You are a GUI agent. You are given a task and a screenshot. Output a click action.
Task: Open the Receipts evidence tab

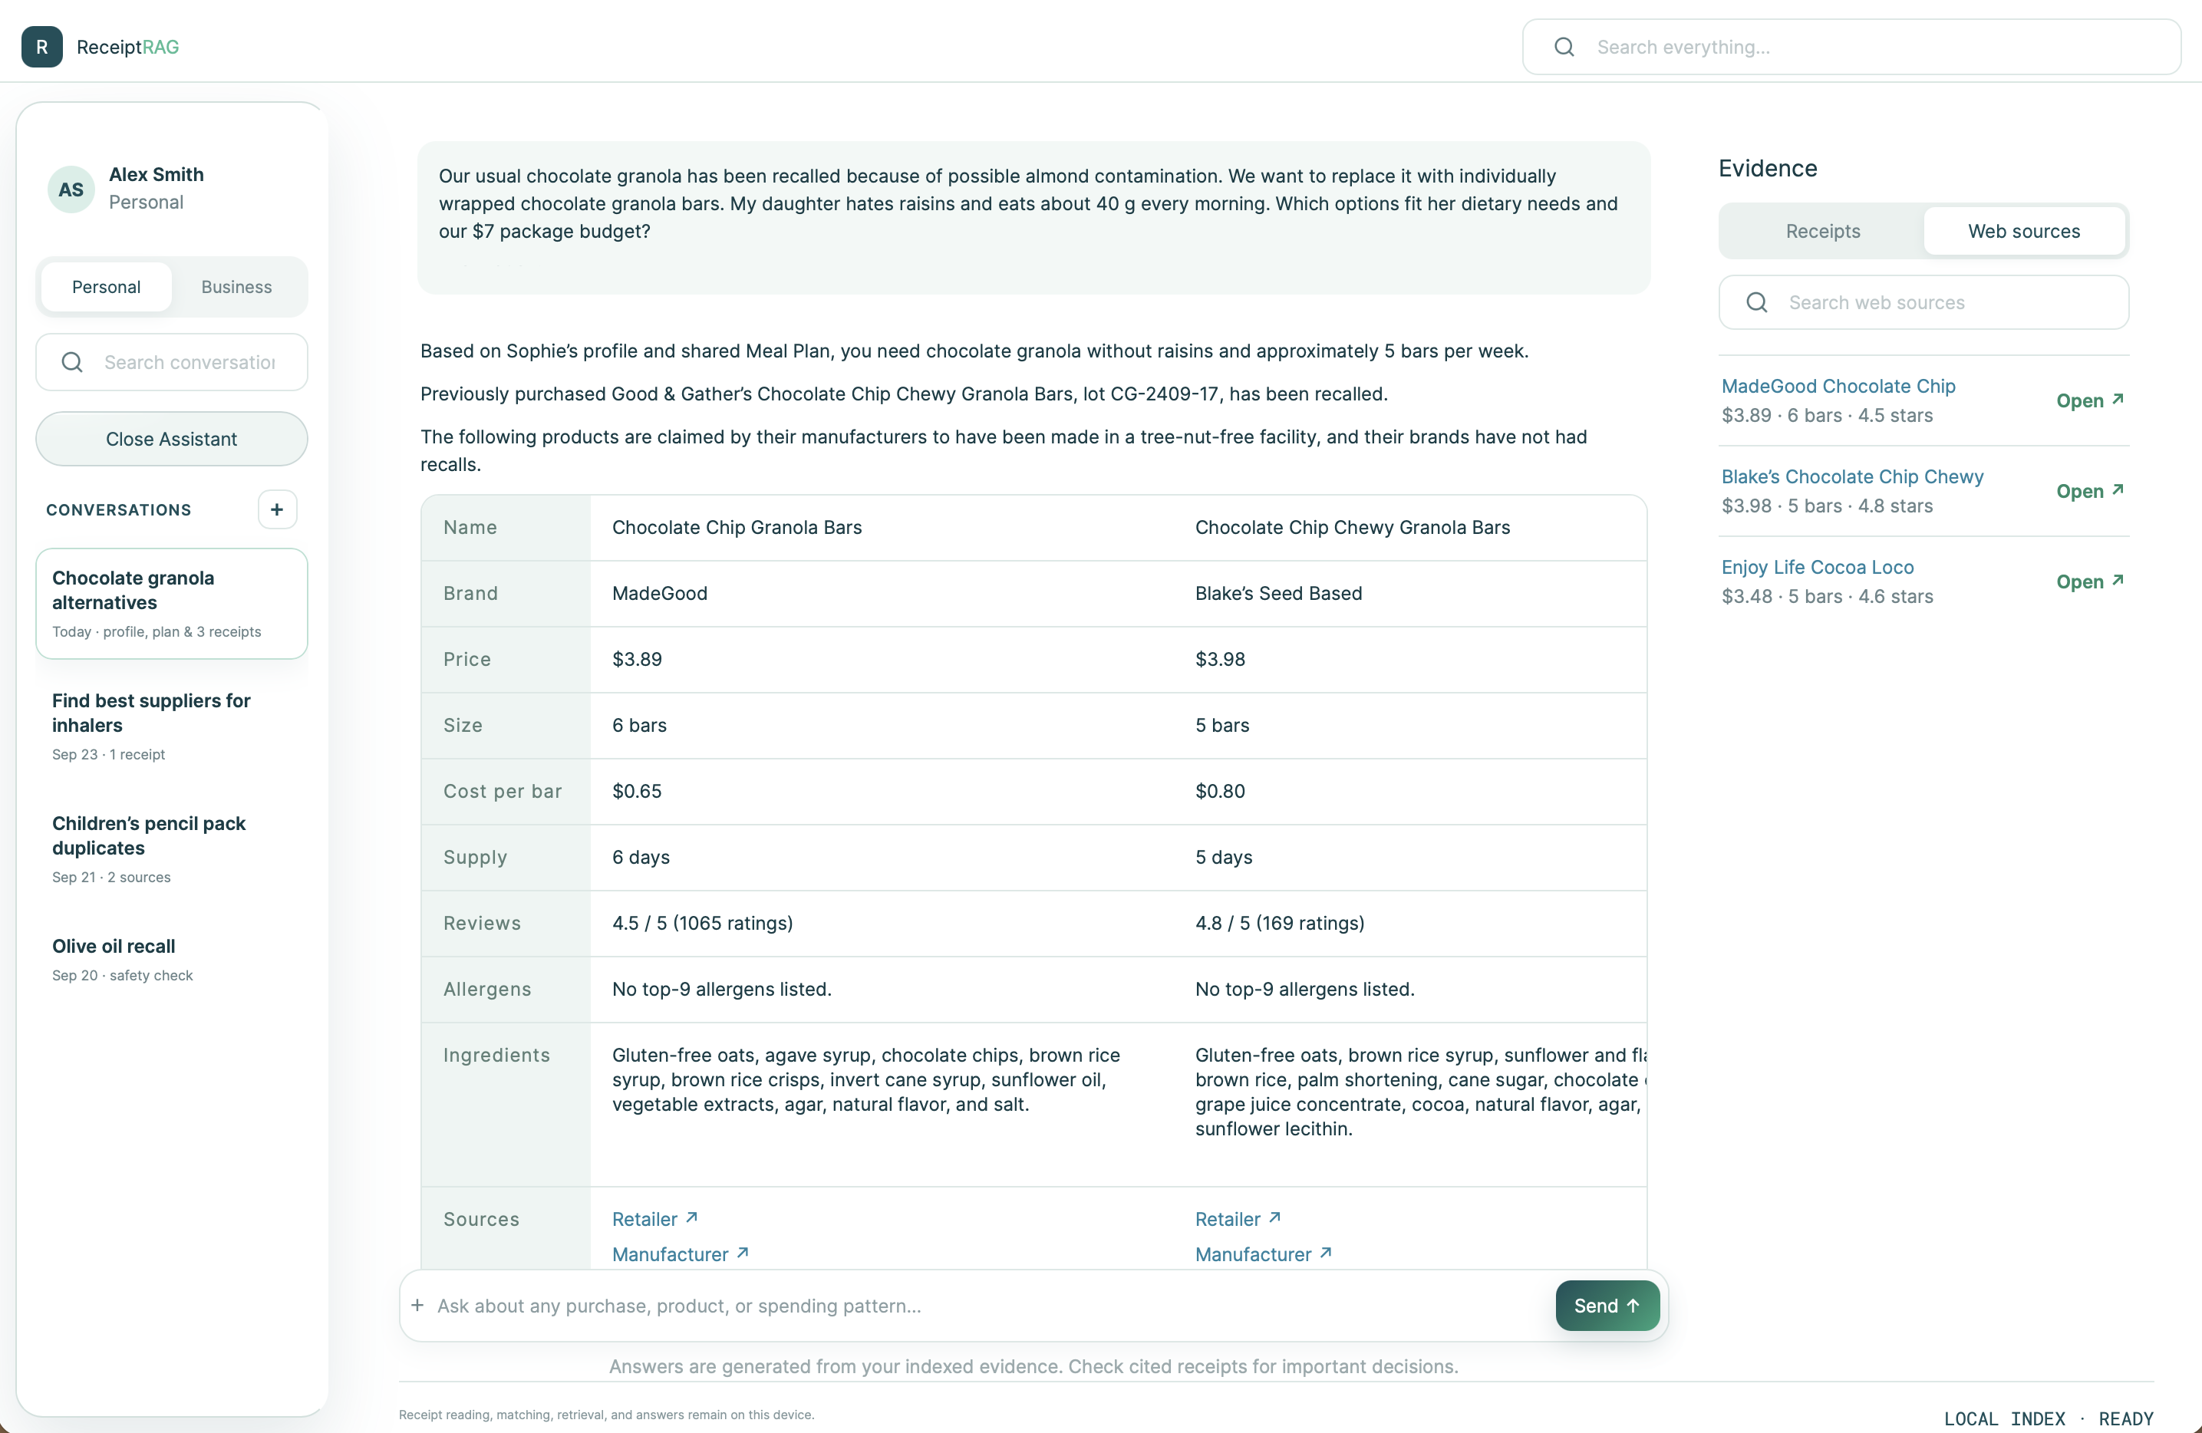point(1821,230)
